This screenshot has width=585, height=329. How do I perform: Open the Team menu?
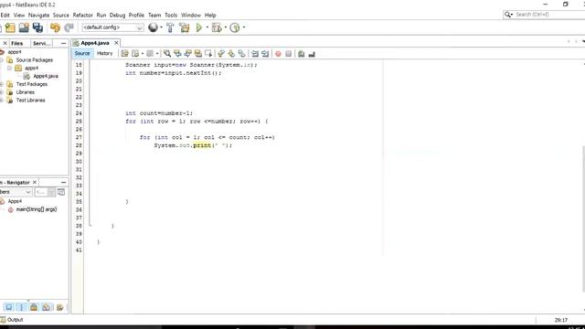click(x=154, y=15)
